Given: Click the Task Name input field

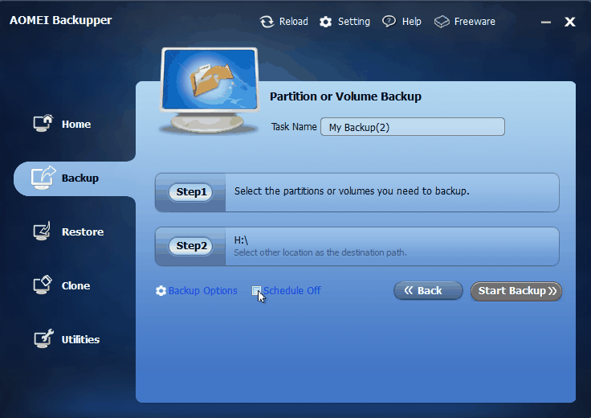Looking at the screenshot, I should click(413, 127).
